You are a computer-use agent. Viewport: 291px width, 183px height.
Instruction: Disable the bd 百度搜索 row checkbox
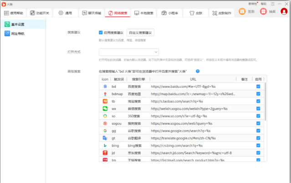click(258, 86)
